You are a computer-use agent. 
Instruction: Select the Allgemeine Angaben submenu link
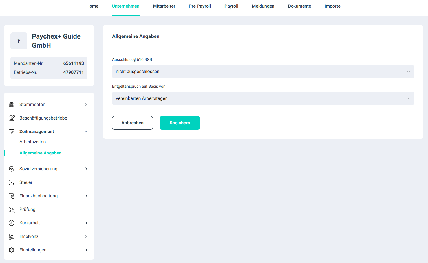(x=41, y=153)
